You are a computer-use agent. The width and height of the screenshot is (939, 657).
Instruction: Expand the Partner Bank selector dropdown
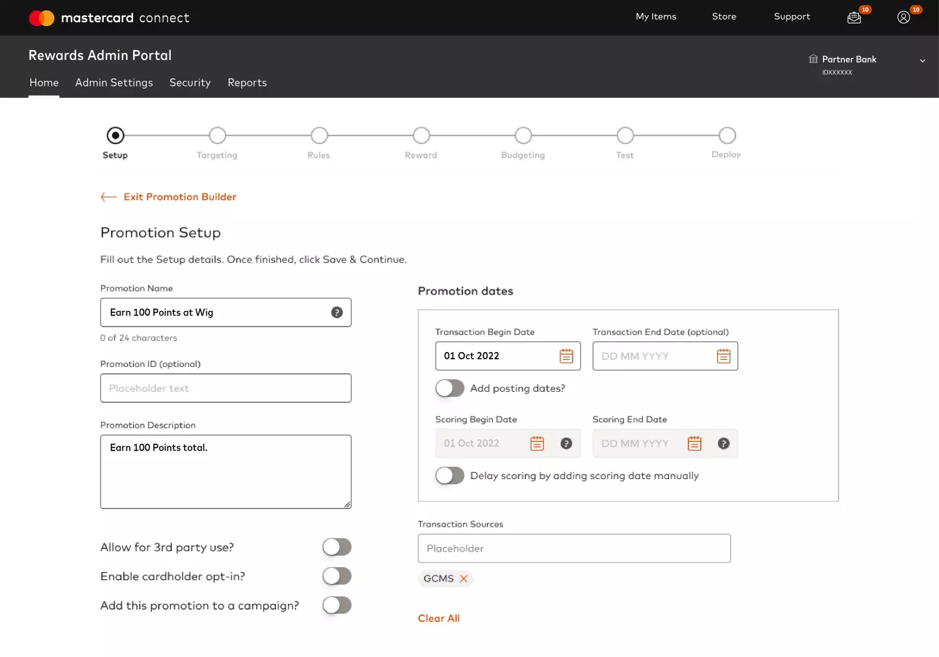pyautogui.click(x=923, y=60)
